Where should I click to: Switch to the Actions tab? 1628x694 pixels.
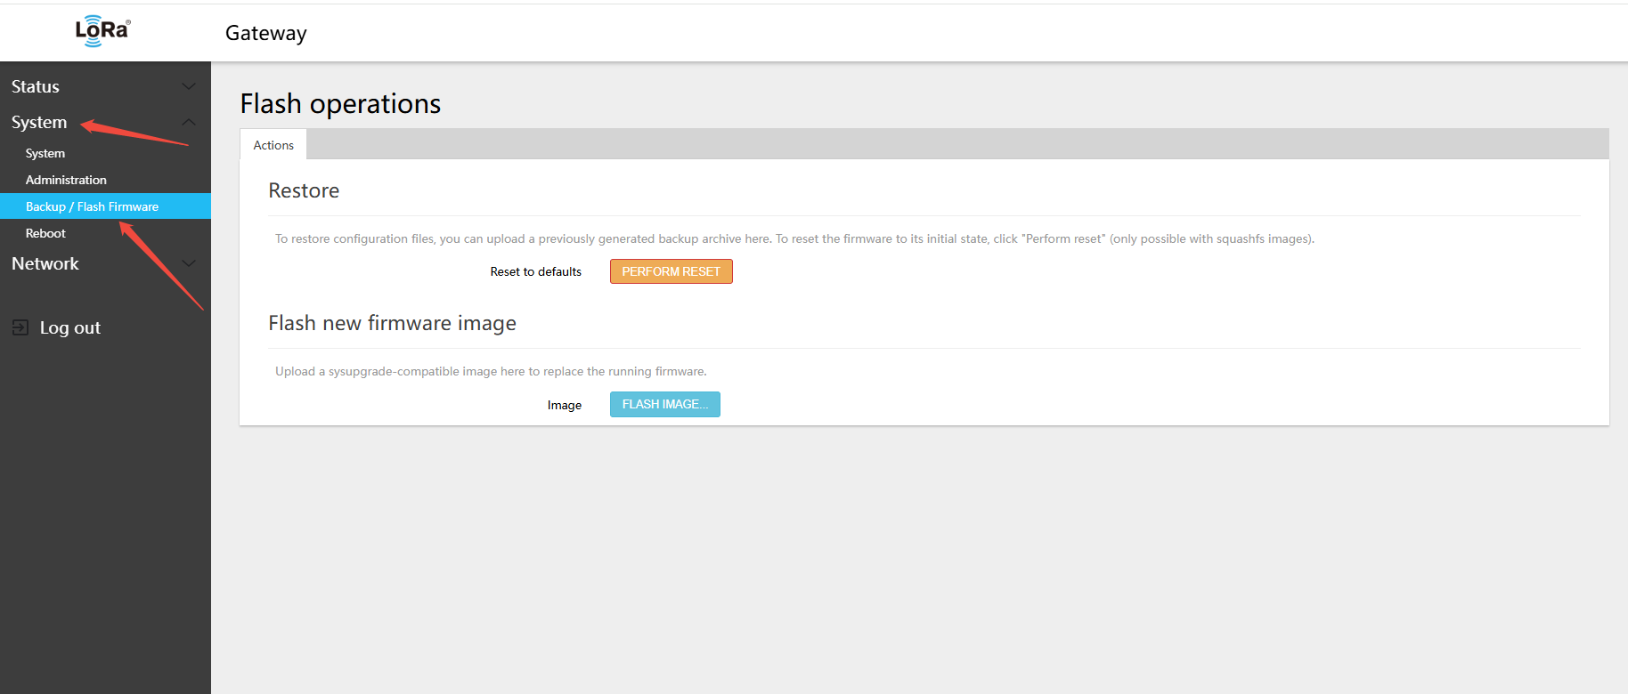point(273,145)
